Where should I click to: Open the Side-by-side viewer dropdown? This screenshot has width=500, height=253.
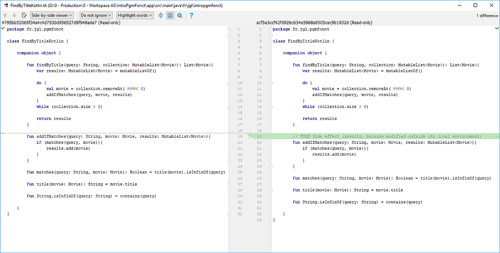click(51, 15)
